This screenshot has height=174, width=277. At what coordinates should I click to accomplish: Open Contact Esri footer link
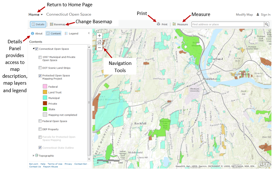click(x=81, y=164)
